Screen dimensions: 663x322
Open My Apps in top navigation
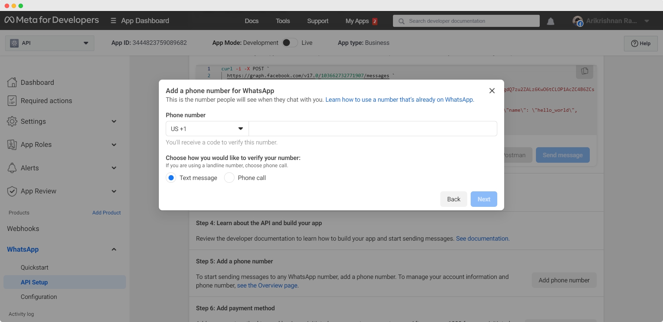point(357,21)
